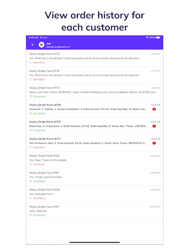Viewport: 189px width, 252px height.
Task: Select the Croissant order summary on #176
Action: click(x=88, y=109)
